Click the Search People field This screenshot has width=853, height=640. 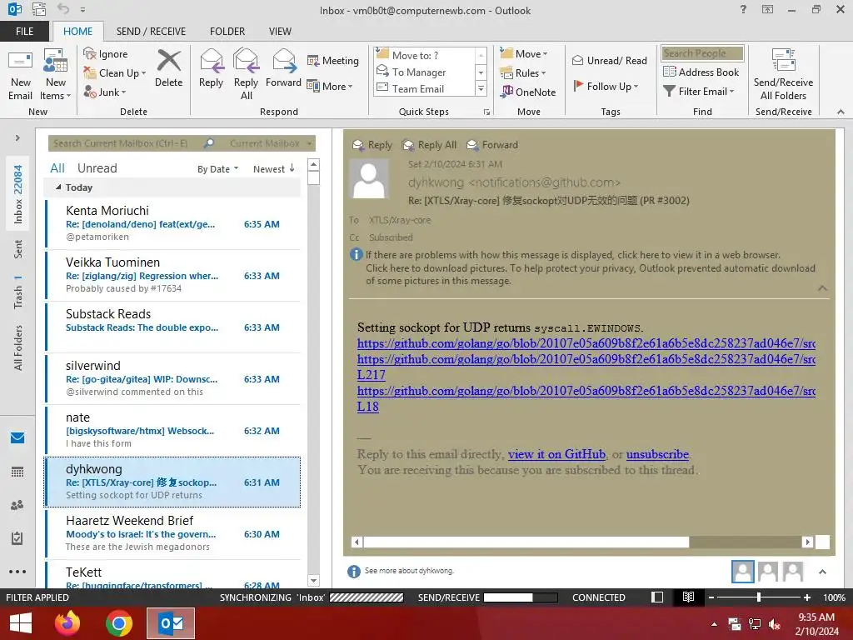701,52
